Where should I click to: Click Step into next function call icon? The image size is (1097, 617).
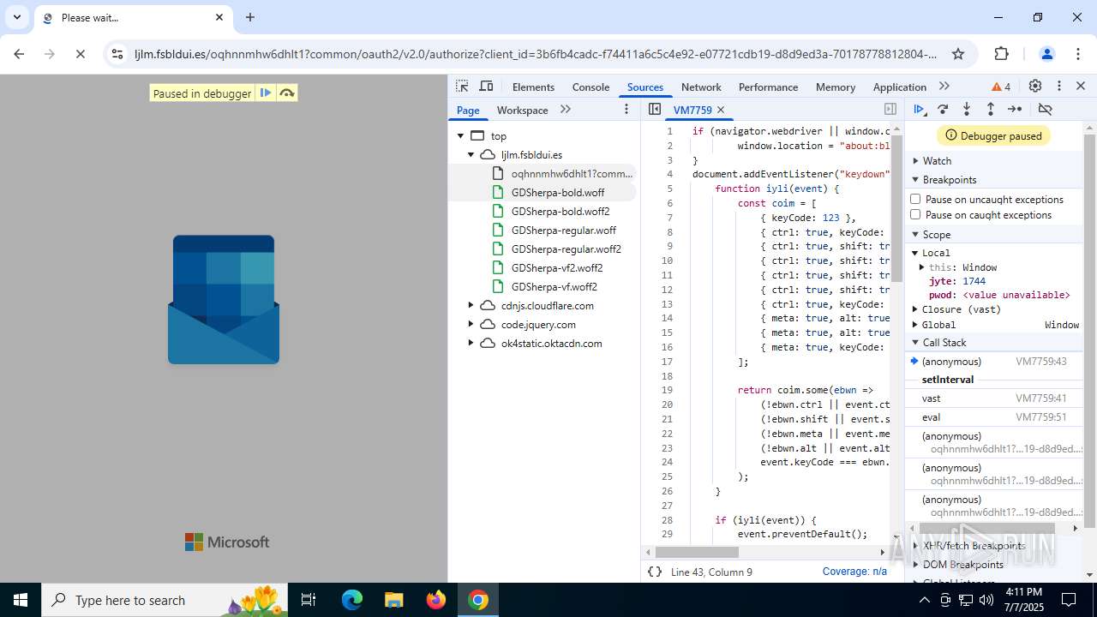point(967,109)
